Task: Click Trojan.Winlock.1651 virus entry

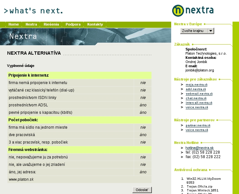Action: (203, 190)
